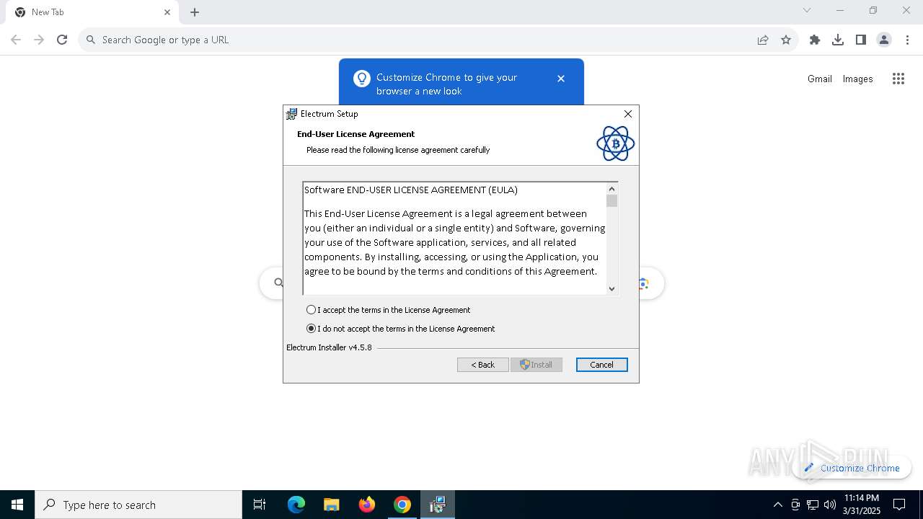Open the Images link
923x519 pixels.
[x=858, y=79]
